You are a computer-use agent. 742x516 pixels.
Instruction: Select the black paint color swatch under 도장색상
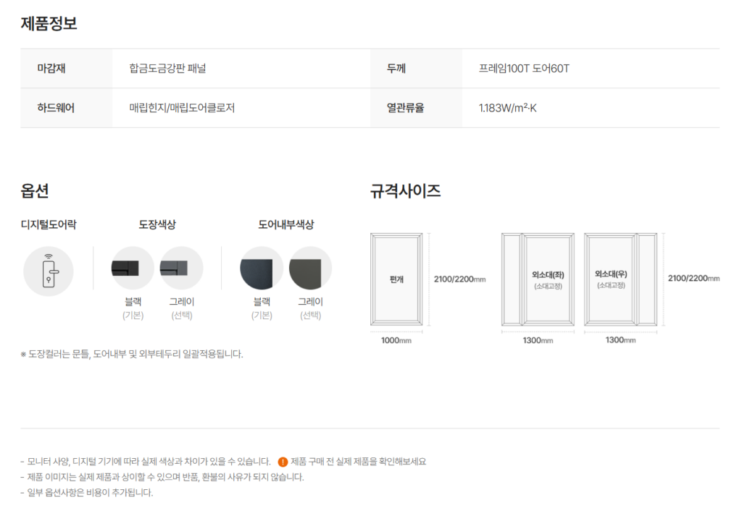pyautogui.click(x=132, y=268)
